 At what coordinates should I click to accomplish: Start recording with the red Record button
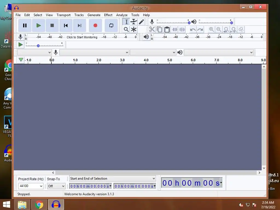click(x=95, y=25)
